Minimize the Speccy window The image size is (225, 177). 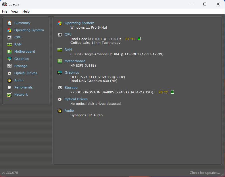point(192,4)
